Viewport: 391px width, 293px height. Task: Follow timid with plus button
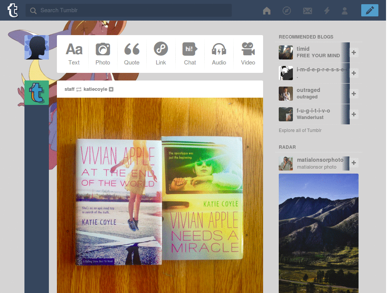(x=354, y=52)
